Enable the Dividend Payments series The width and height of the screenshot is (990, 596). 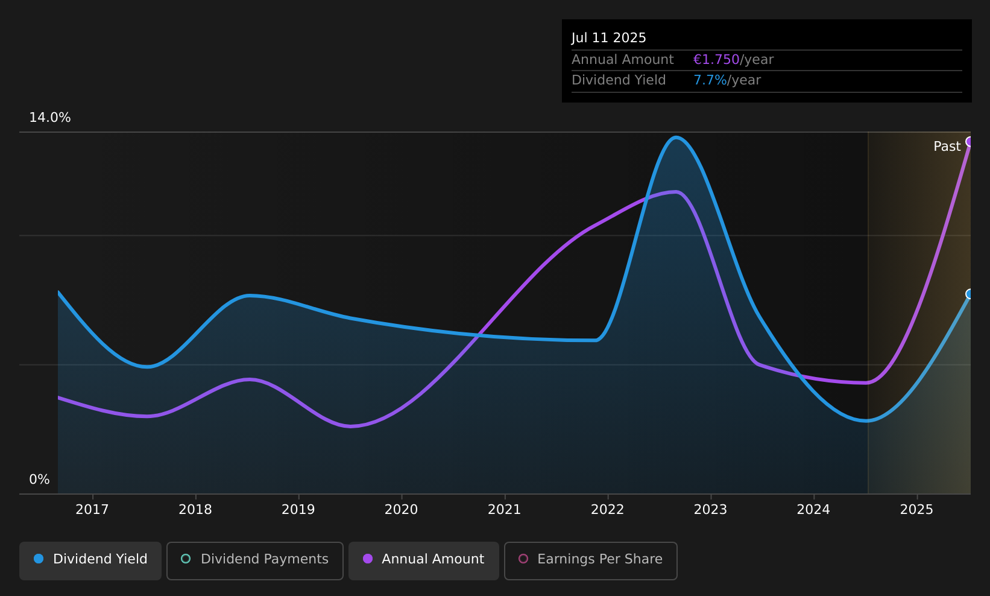click(255, 560)
